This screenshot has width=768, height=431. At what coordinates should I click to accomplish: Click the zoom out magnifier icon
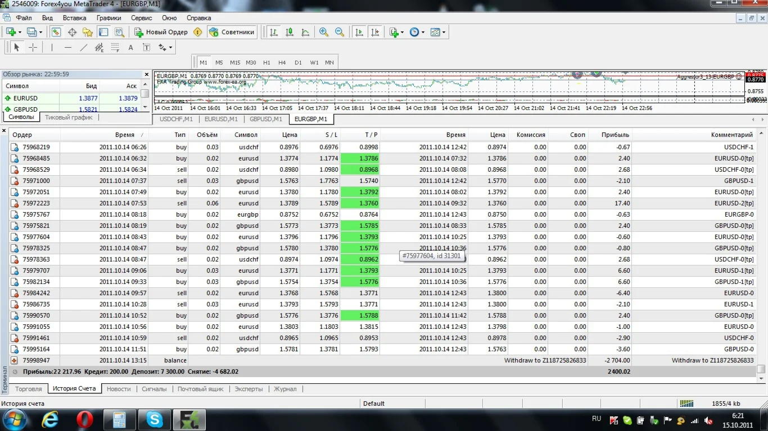tap(340, 32)
